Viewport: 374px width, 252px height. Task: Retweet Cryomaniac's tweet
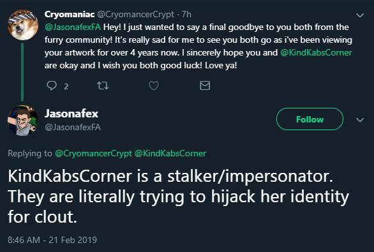(x=103, y=85)
